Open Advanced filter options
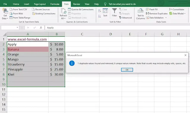This screenshot has width=190, height=113. [125, 18]
